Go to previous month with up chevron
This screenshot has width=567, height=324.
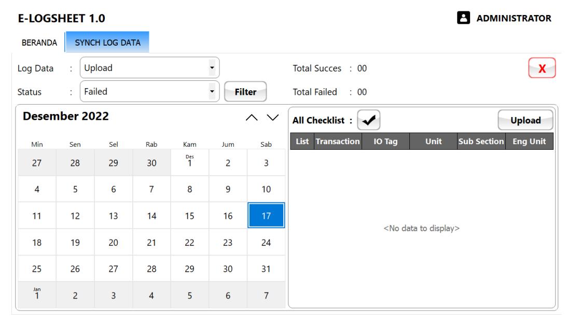tap(252, 117)
